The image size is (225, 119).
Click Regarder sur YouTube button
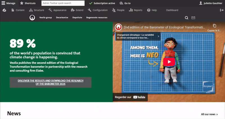point(130,97)
